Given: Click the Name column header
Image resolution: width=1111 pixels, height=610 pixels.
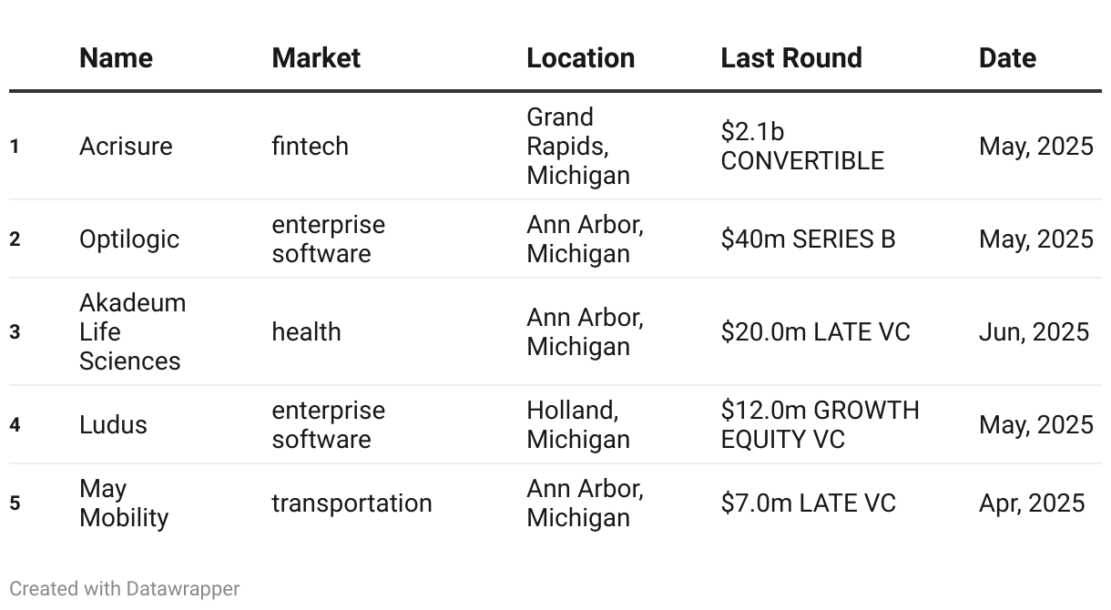Looking at the screenshot, I should [x=116, y=58].
